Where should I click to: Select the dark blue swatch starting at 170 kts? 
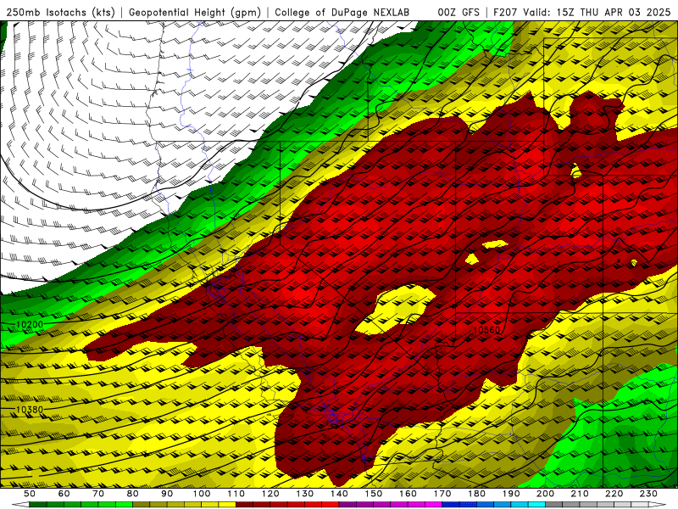coord(451,505)
